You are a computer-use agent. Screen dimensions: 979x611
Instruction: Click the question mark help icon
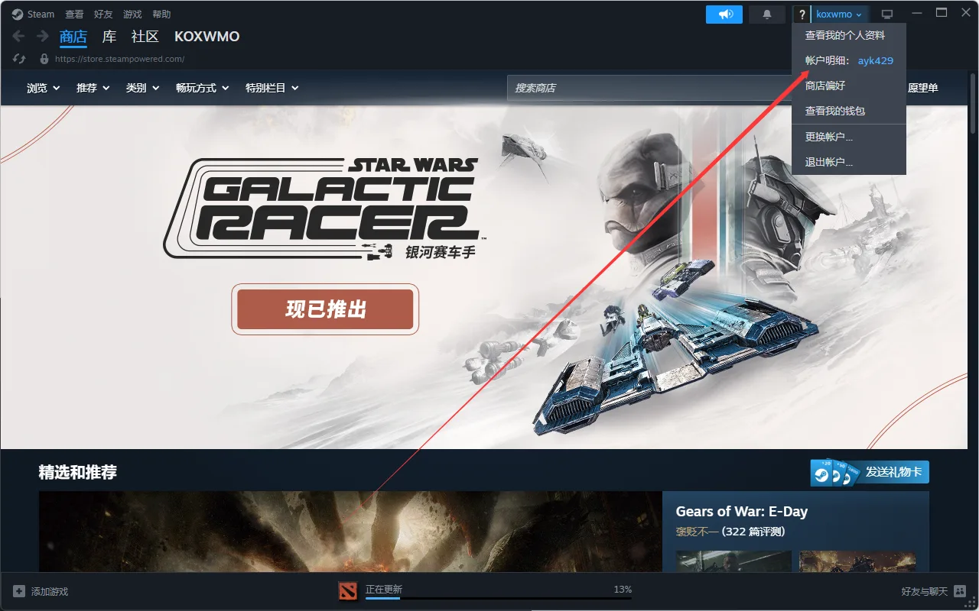[802, 15]
